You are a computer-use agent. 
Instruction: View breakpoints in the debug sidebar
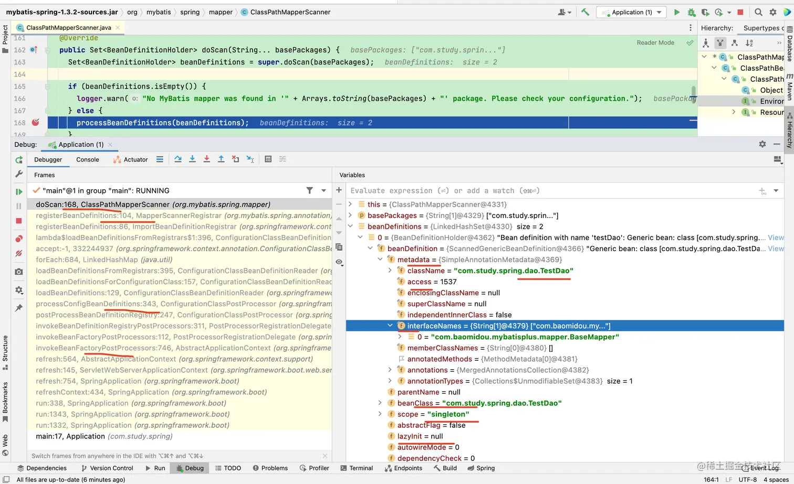click(x=19, y=239)
